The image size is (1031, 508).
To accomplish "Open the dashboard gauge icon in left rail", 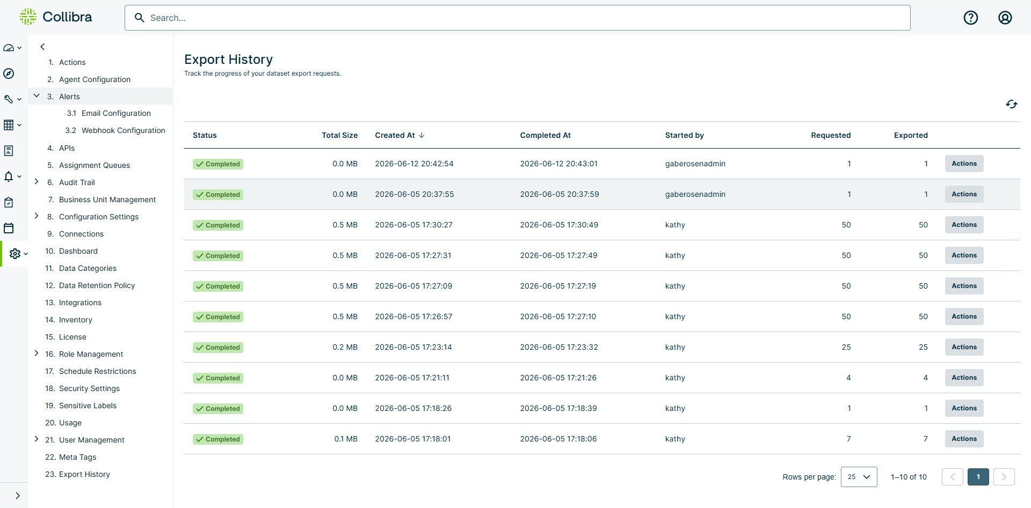I will 9,48.
